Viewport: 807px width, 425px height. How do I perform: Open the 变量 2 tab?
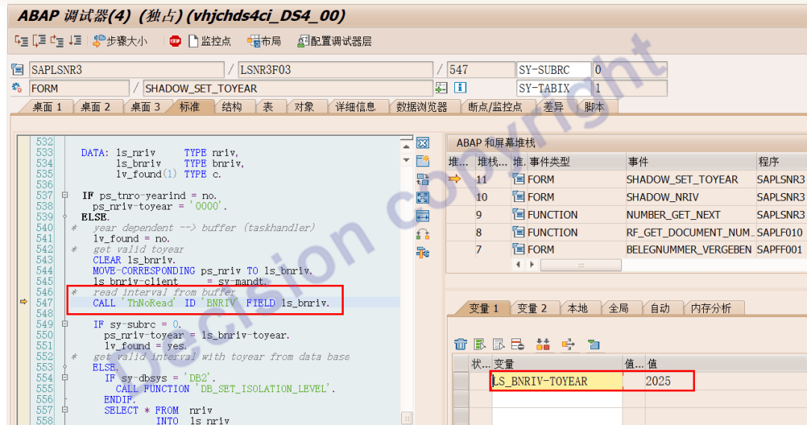(x=532, y=308)
